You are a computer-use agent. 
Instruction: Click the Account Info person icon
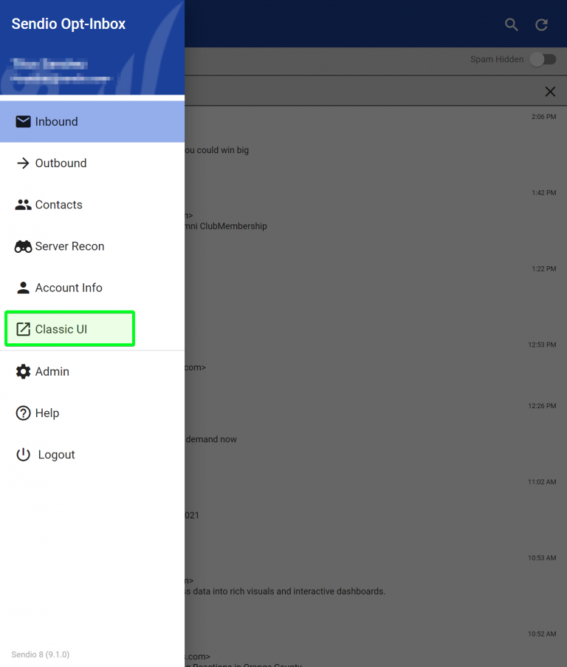[23, 288]
